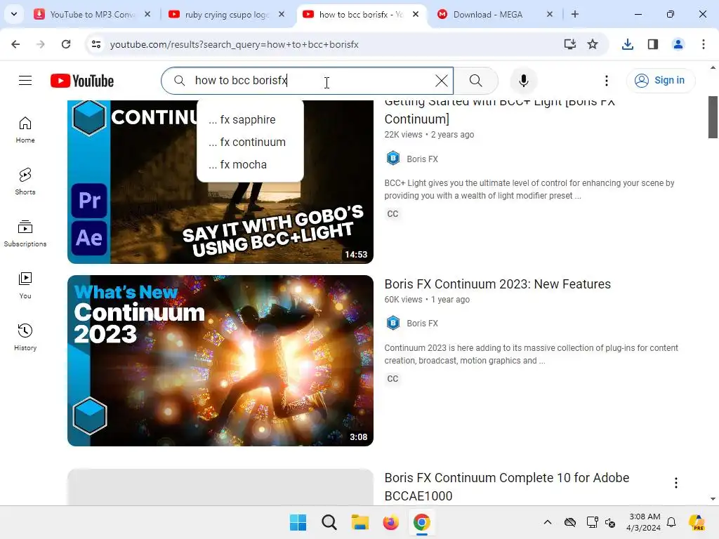
Task: Open notifications bell in system tray
Action: tap(671, 522)
